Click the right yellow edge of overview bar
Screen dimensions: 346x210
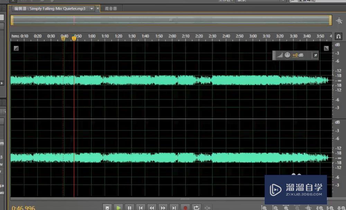pos(330,20)
